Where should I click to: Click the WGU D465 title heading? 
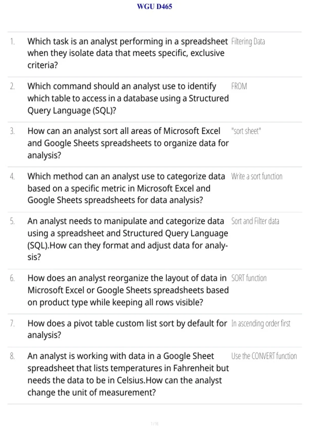pyautogui.click(x=154, y=6)
